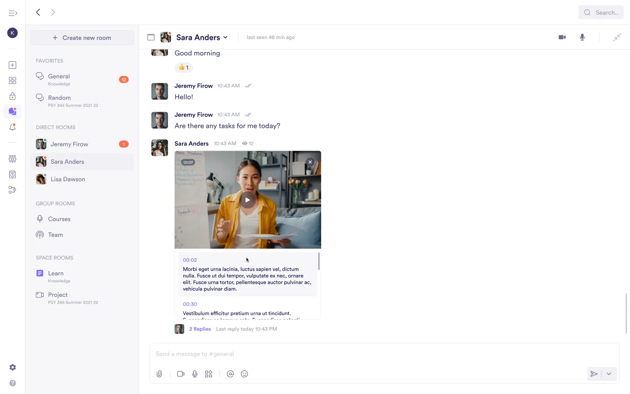
Task: Expand the Sara Anders name dropdown
Action: point(225,38)
